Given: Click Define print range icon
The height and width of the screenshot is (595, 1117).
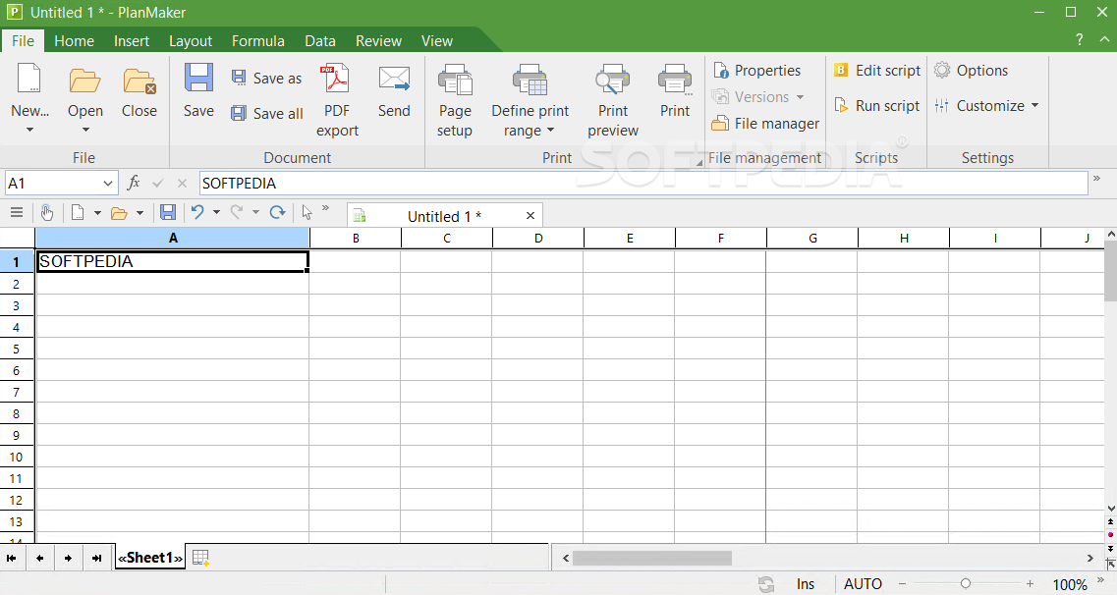Looking at the screenshot, I should coord(530,79).
